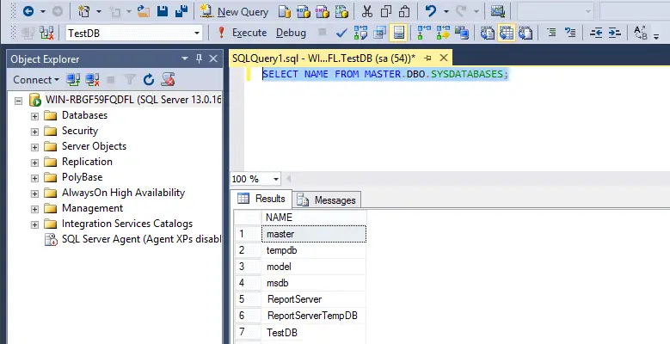Switch output to Results to Text

coord(488,33)
